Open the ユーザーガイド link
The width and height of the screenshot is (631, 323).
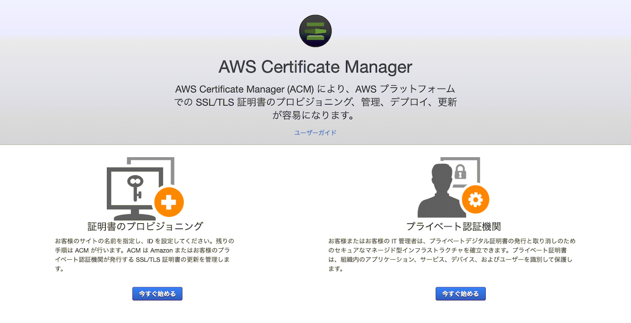click(x=315, y=133)
